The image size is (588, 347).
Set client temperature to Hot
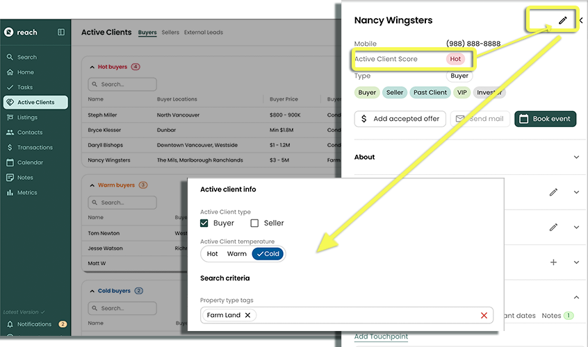tap(213, 254)
